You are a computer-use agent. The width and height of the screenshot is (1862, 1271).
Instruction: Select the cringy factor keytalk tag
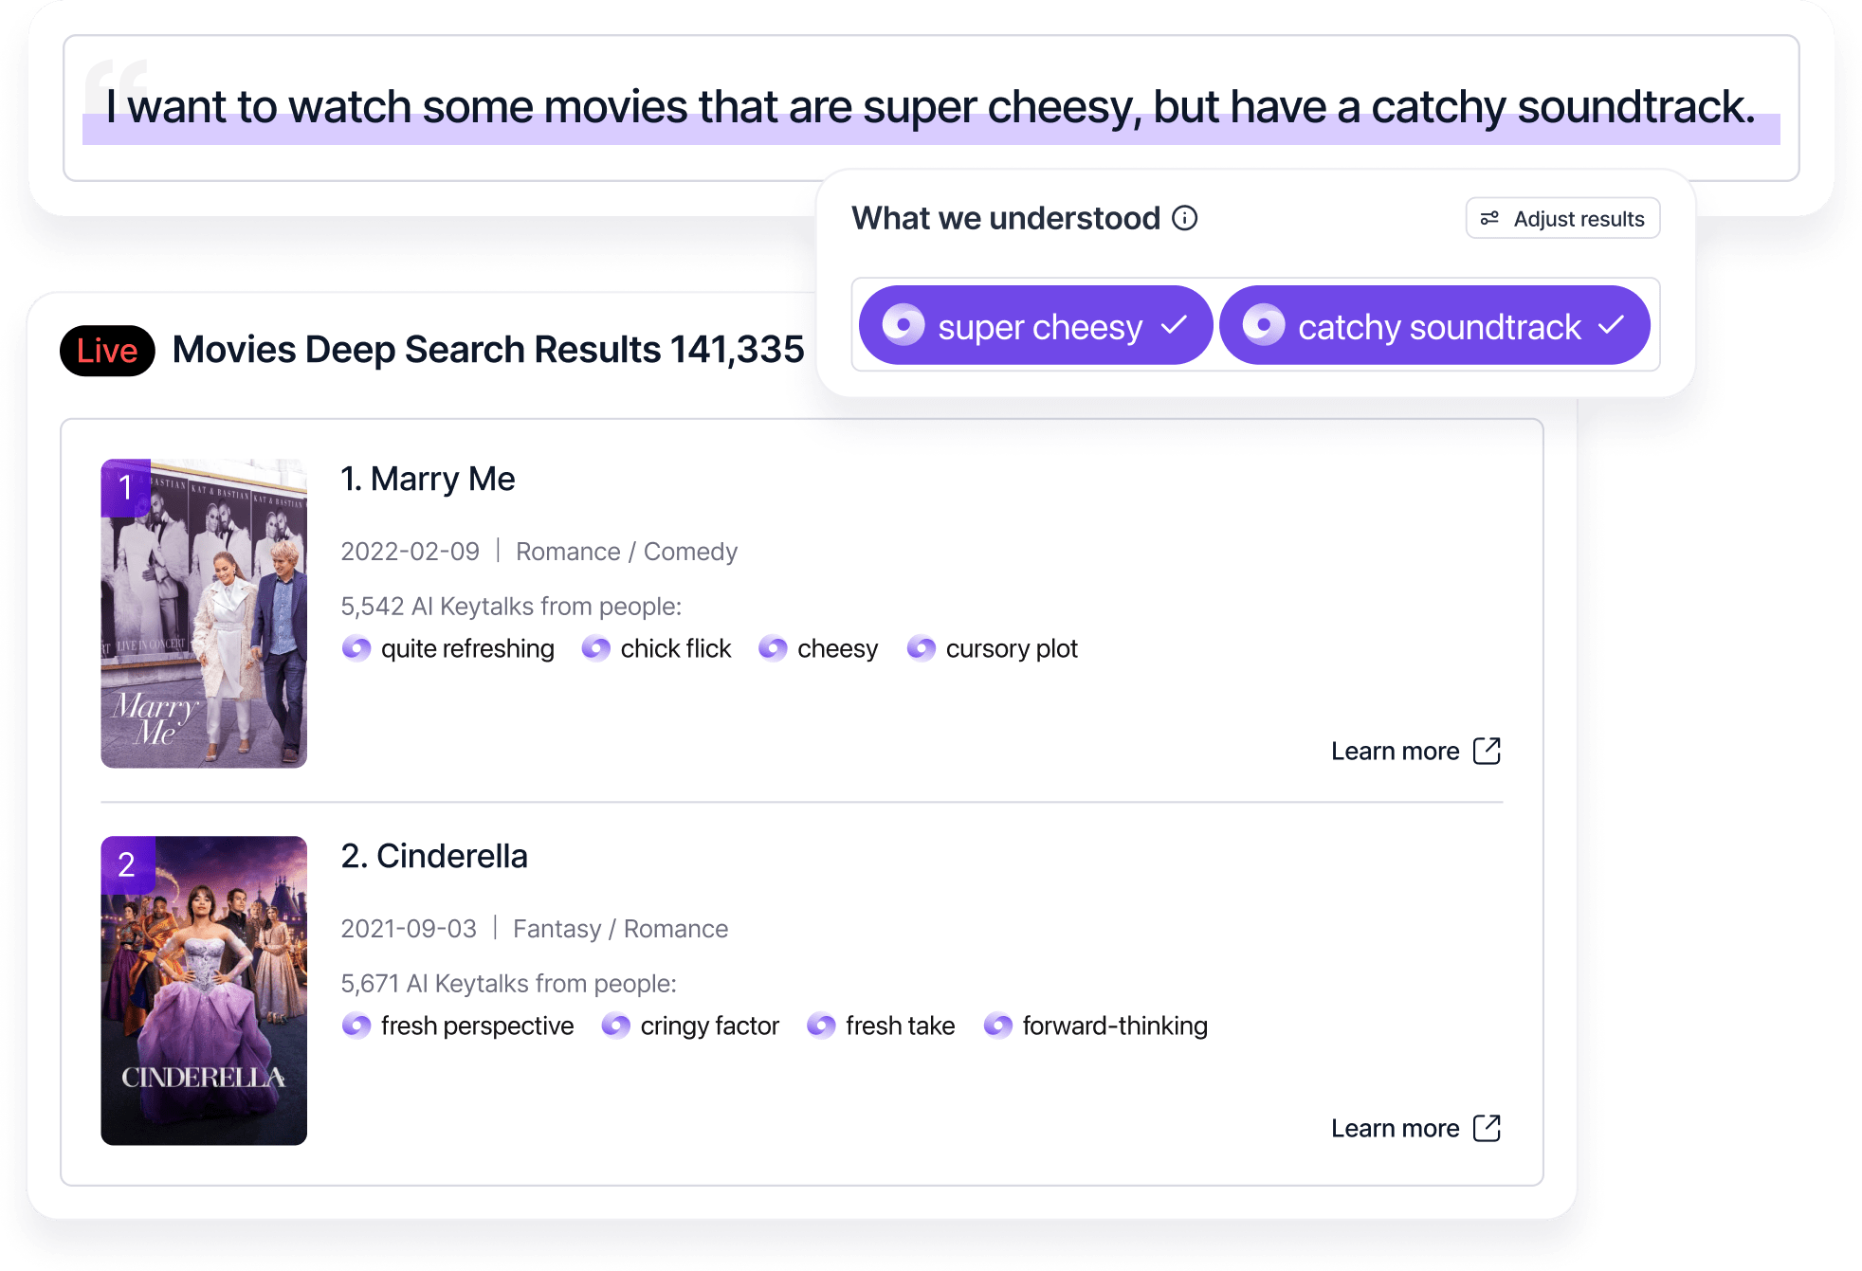tap(689, 1026)
